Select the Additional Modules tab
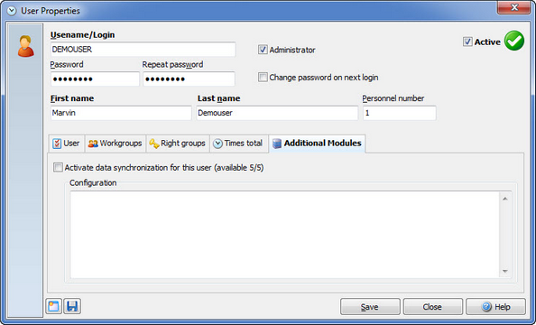Image resolution: width=536 pixels, height=325 pixels. pyautogui.click(x=317, y=143)
